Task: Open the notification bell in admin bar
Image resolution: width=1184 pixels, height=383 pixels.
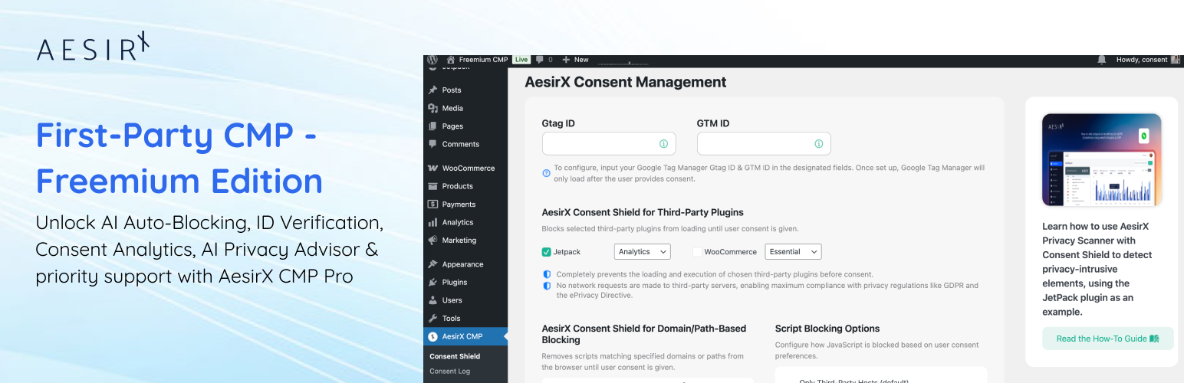Action: 1102,60
